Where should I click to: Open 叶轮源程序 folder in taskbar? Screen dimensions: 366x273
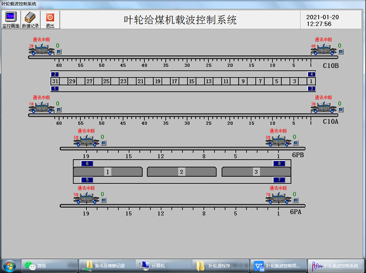[x=221, y=266]
